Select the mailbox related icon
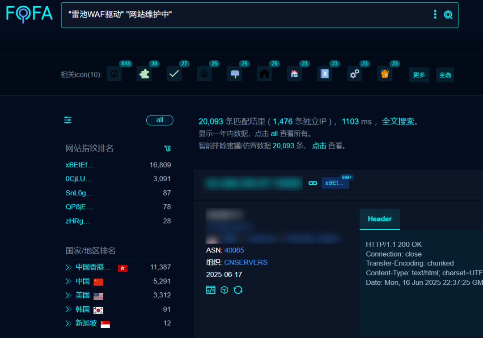Screen dimensions: 483x338 pos(234,74)
